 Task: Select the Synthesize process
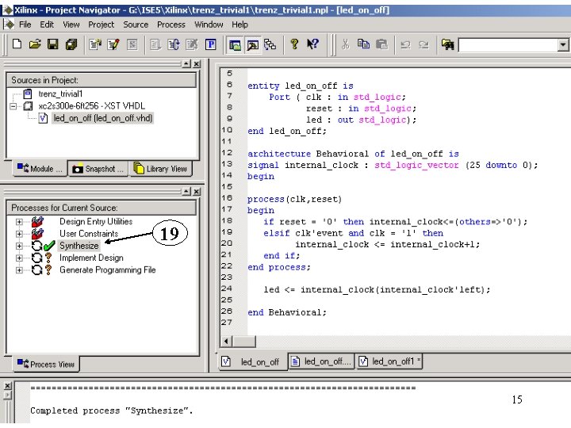click(x=79, y=246)
